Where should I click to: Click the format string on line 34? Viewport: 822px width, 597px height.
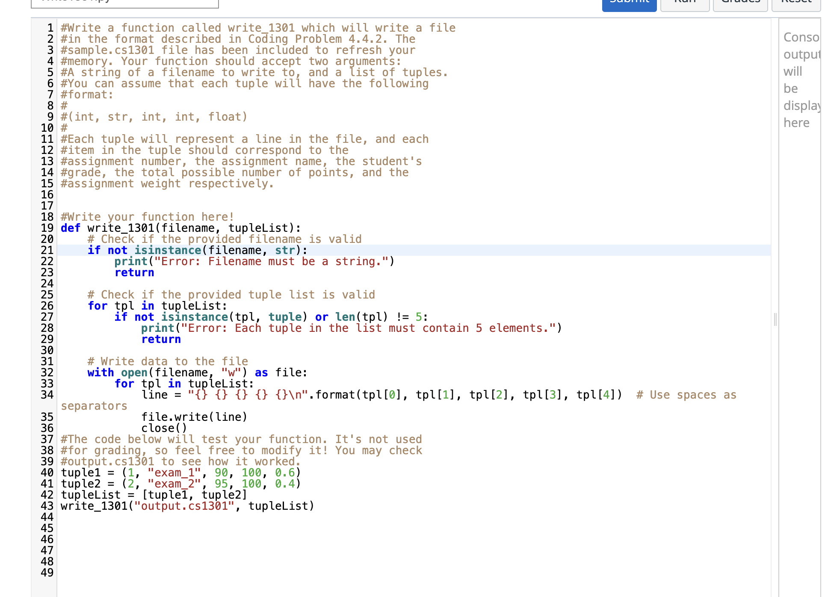pos(248,395)
